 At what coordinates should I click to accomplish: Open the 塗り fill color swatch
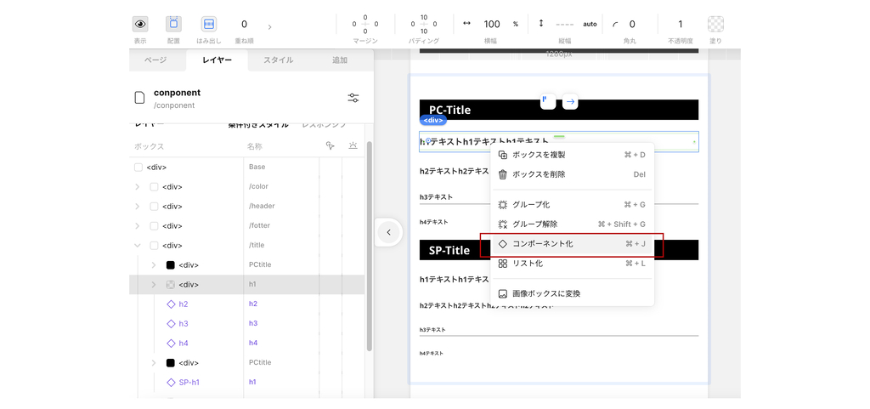(x=715, y=24)
